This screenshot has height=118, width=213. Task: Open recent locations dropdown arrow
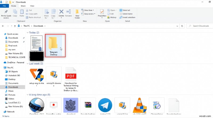pos(11,26)
